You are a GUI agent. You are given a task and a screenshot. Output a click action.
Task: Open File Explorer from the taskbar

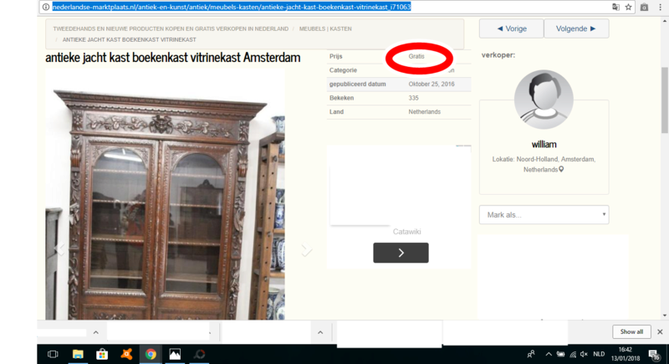[x=78, y=354]
